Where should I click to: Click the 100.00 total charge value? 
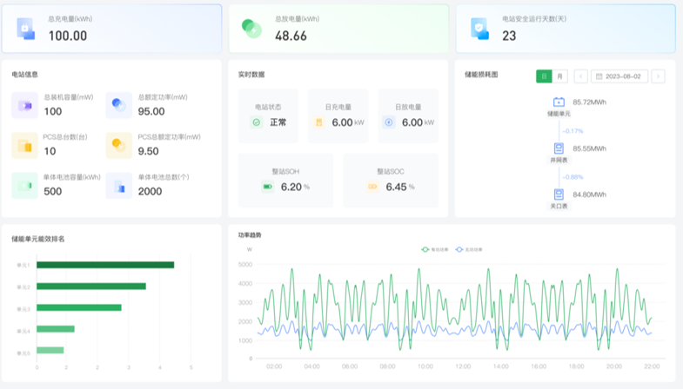[68, 36]
